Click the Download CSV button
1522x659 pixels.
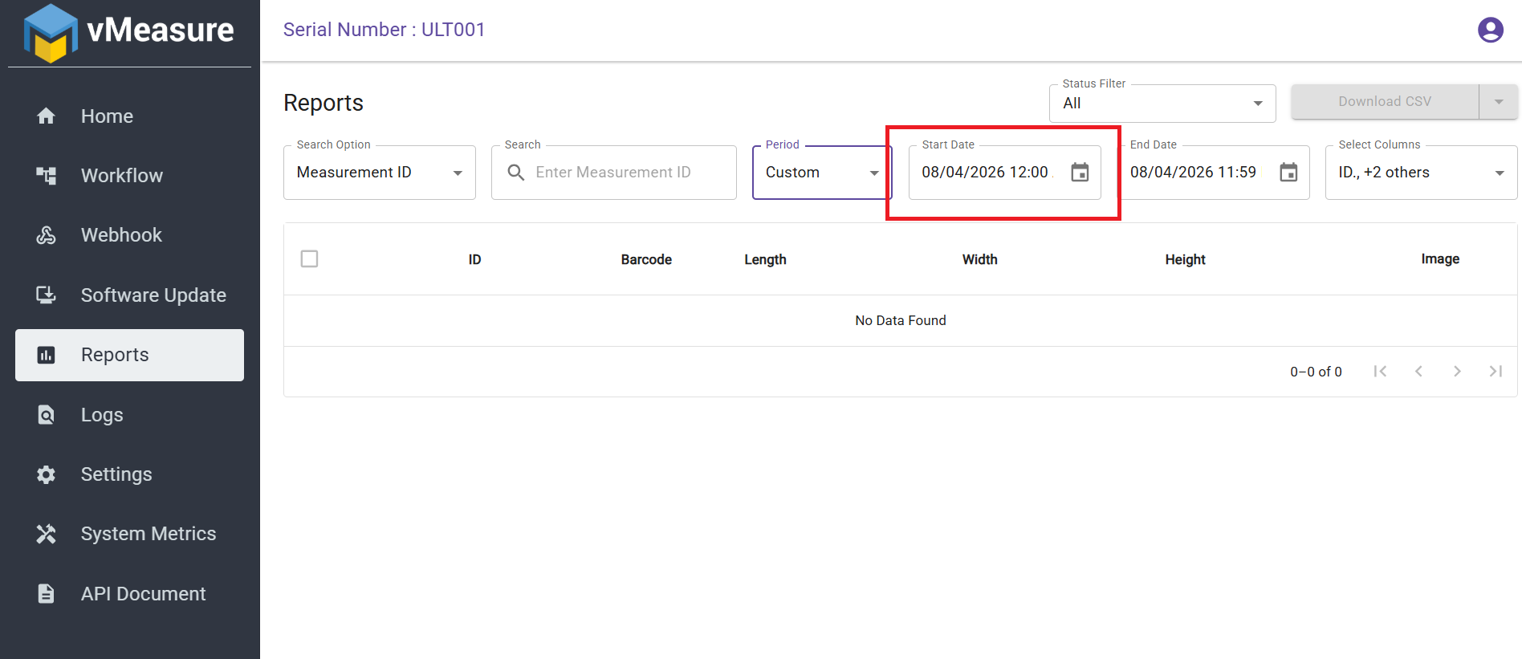click(x=1385, y=102)
